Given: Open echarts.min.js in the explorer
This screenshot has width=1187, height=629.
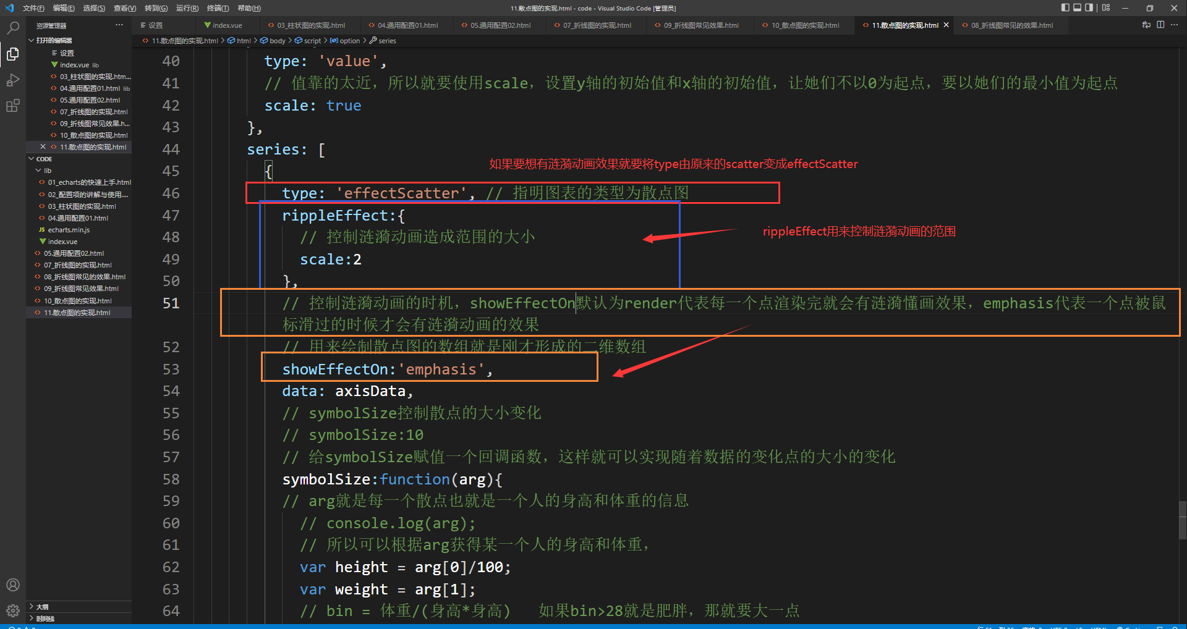Looking at the screenshot, I should [69, 230].
